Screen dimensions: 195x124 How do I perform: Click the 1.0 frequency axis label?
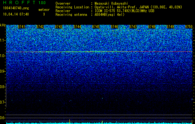point(2,56)
